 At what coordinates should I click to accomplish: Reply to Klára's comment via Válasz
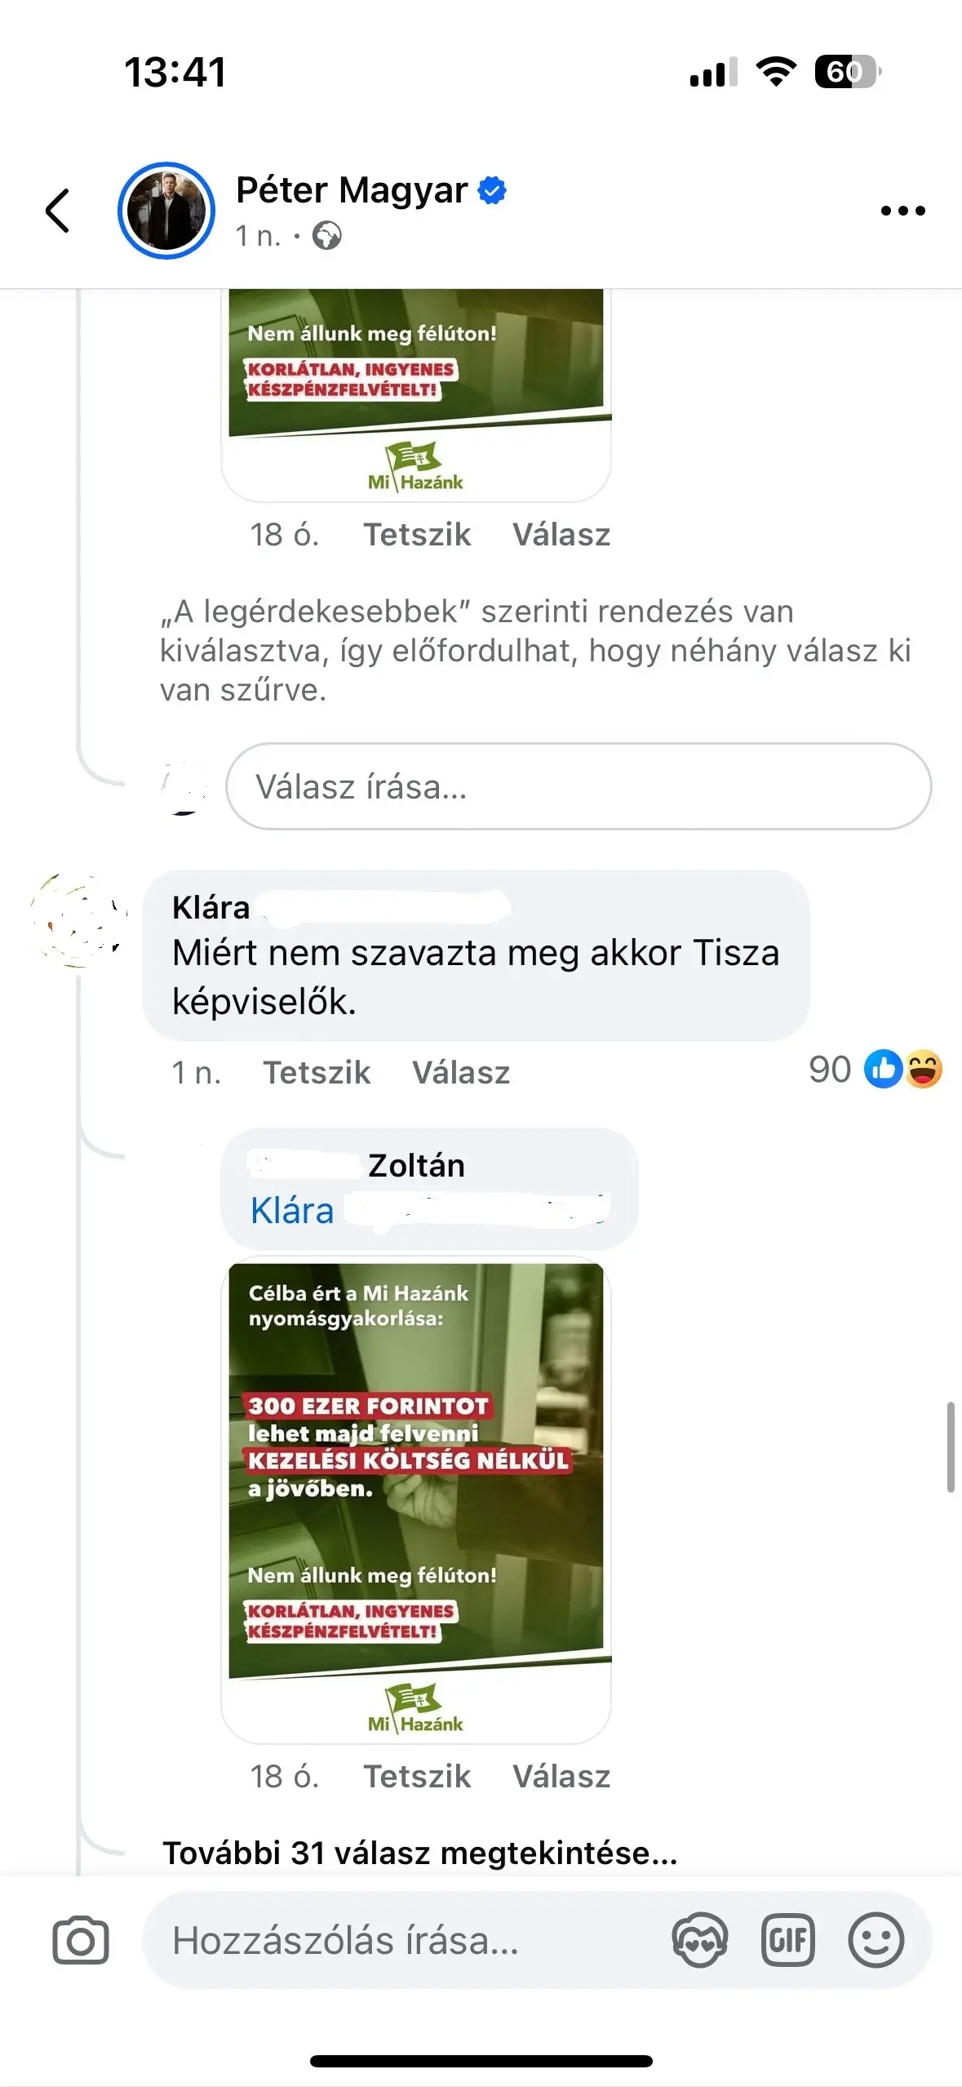click(461, 1073)
